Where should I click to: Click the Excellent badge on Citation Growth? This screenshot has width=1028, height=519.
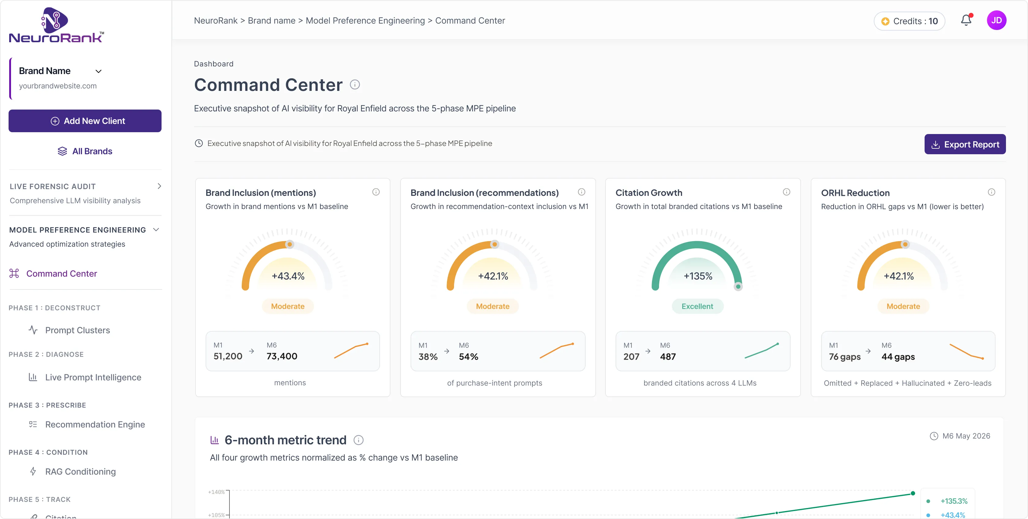[x=697, y=306]
